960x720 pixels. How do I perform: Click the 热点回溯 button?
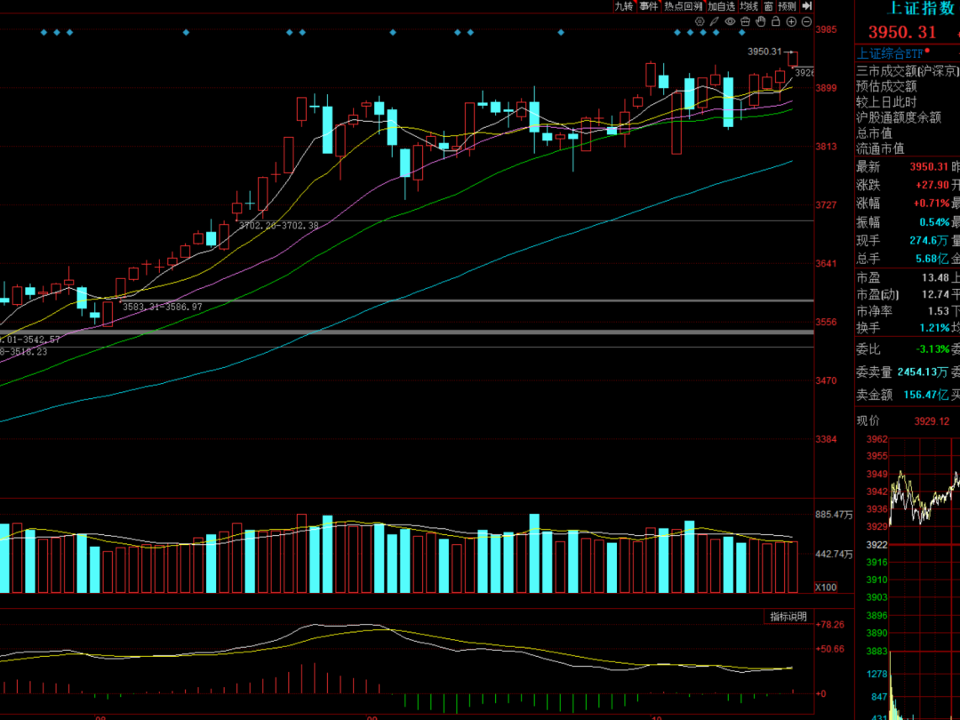(684, 6)
